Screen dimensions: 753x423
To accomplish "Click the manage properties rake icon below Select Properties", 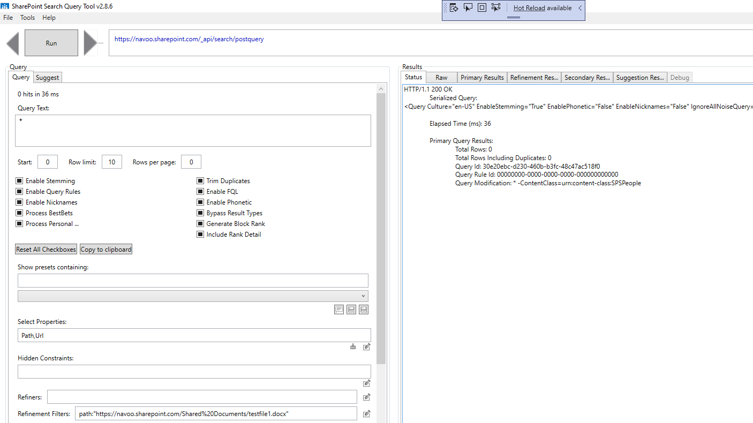I will click(353, 346).
